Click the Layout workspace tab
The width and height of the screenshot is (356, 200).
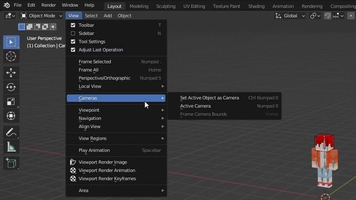[115, 6]
